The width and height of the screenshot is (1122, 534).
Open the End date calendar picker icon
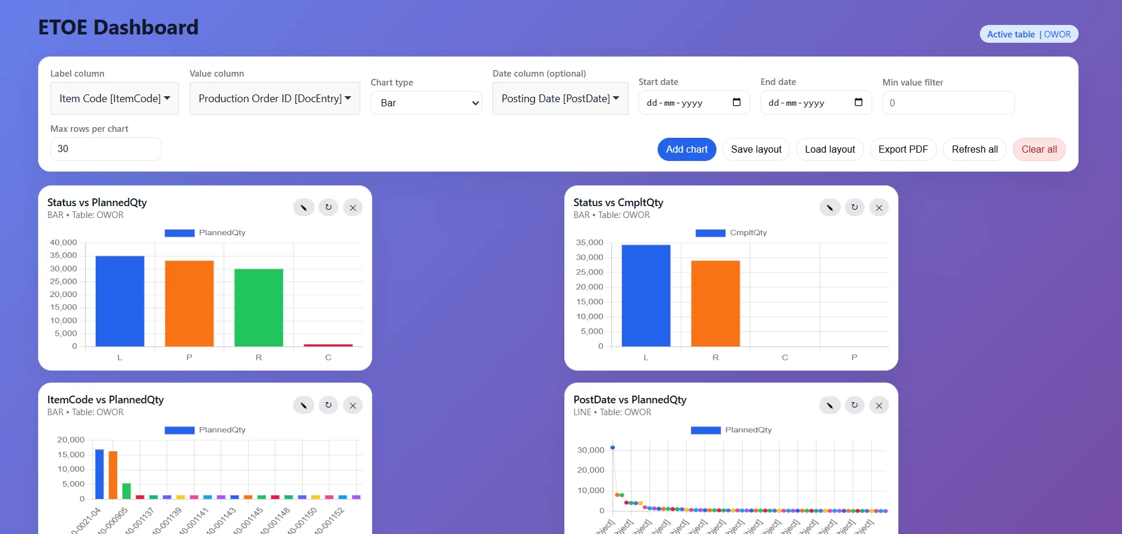[859, 102]
